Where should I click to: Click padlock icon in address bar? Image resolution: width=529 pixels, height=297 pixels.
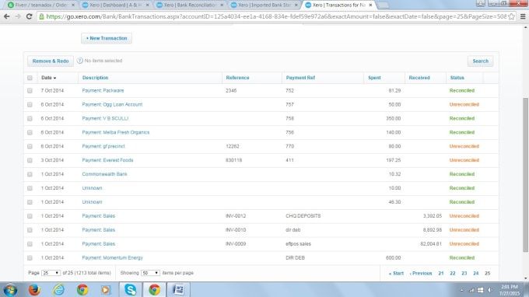[x=41, y=16]
